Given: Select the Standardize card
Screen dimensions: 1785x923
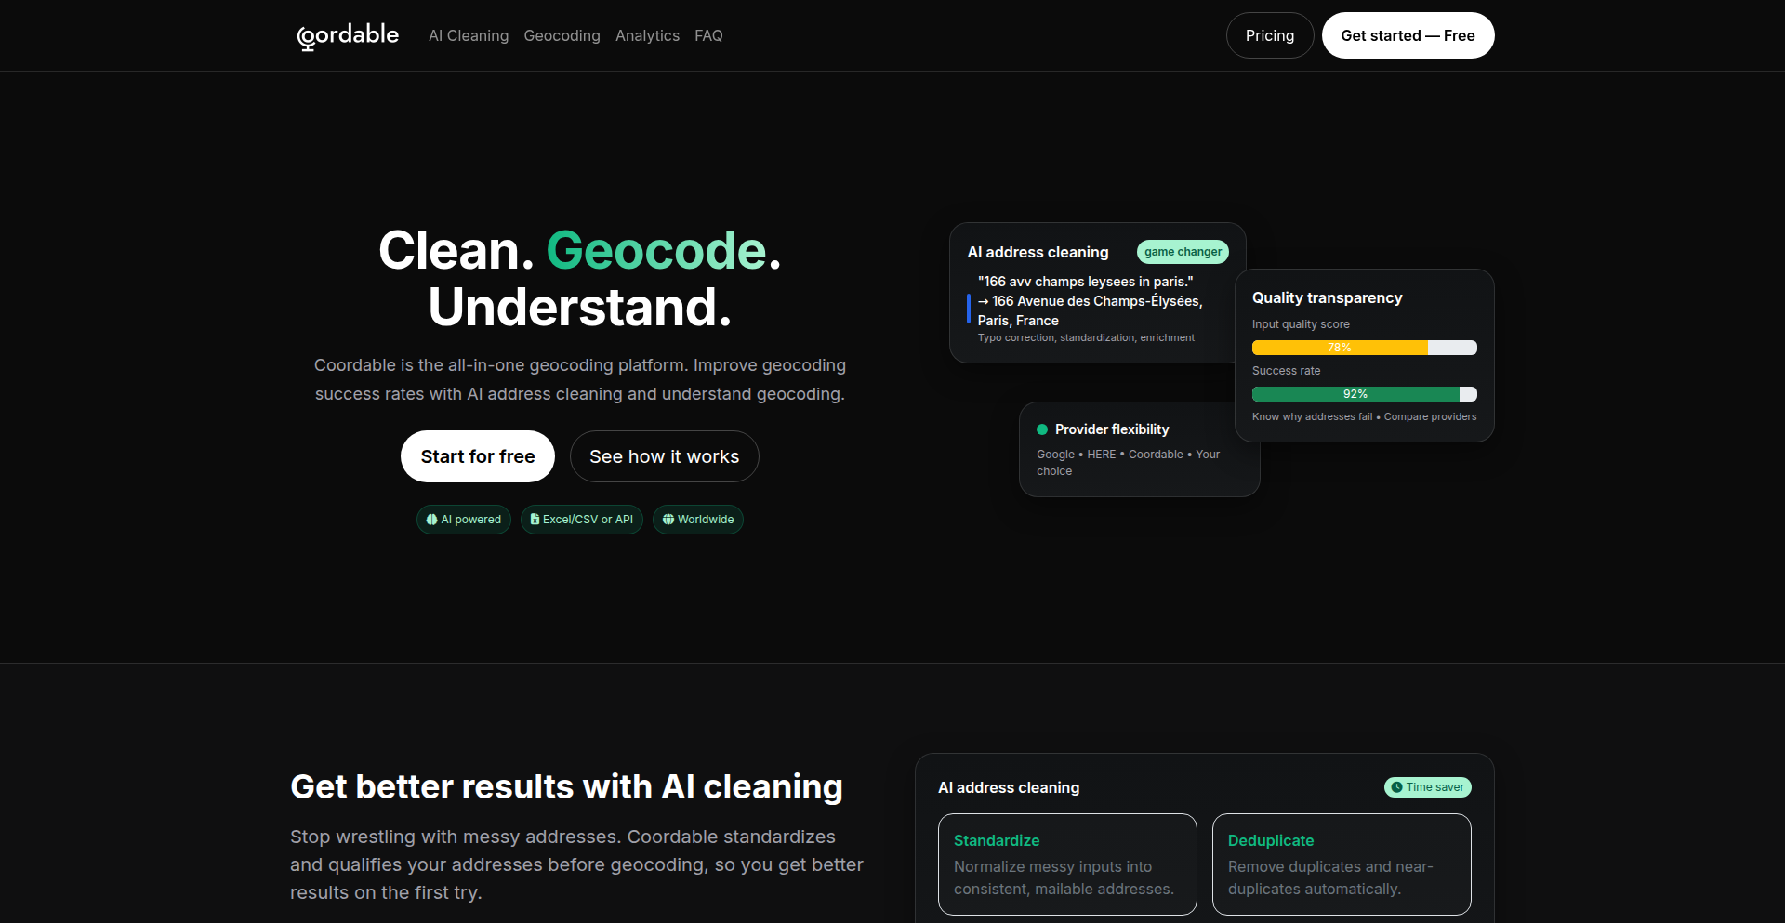Looking at the screenshot, I should click(x=1067, y=864).
